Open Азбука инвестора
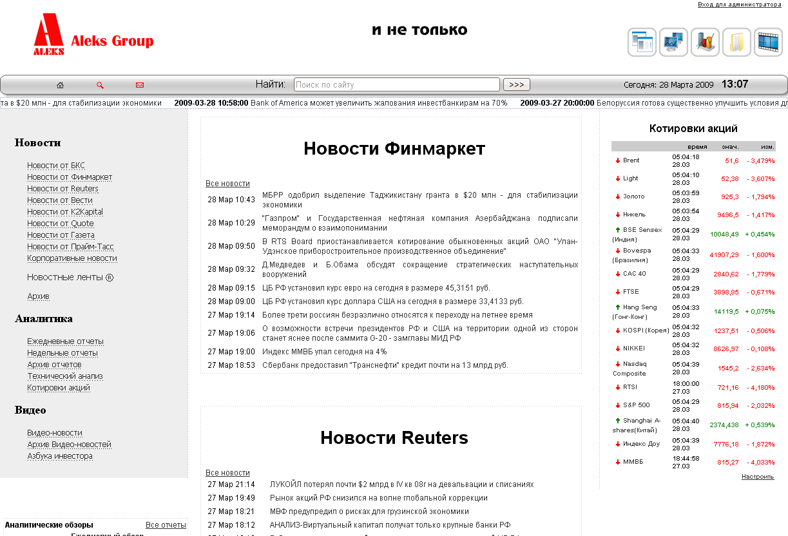This screenshot has width=788, height=536. [60, 456]
